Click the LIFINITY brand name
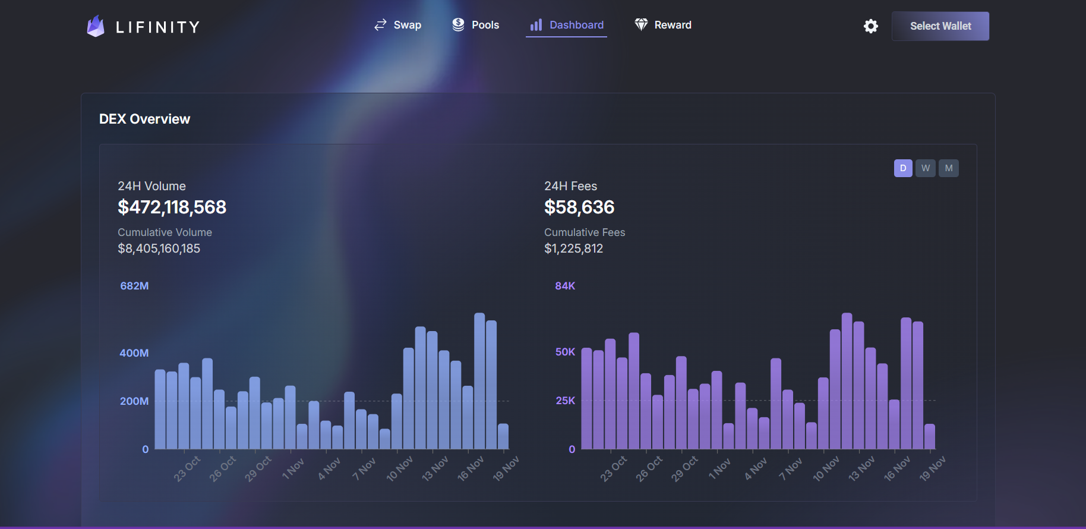The width and height of the screenshot is (1086, 529). tap(158, 27)
